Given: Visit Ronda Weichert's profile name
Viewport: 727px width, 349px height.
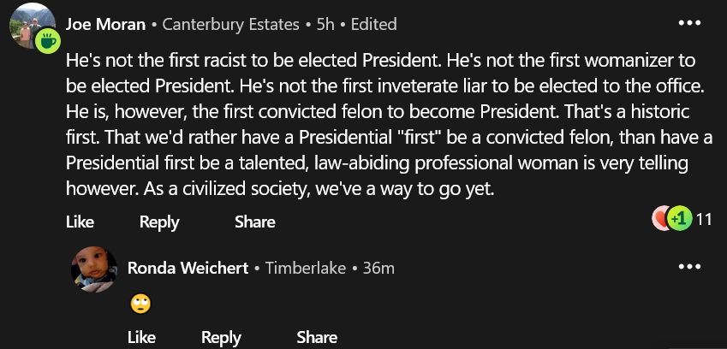Looking at the screenshot, I should point(188,268).
